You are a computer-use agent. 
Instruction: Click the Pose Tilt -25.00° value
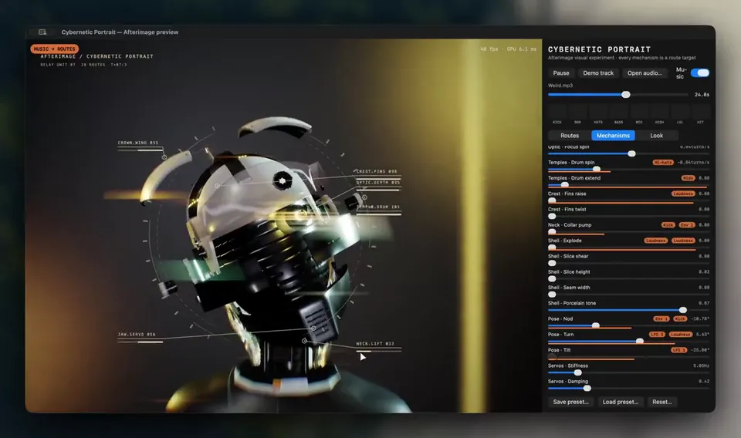coord(700,350)
